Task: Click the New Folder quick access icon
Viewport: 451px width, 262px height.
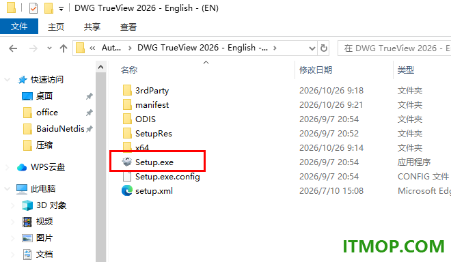Action: [x=49, y=8]
